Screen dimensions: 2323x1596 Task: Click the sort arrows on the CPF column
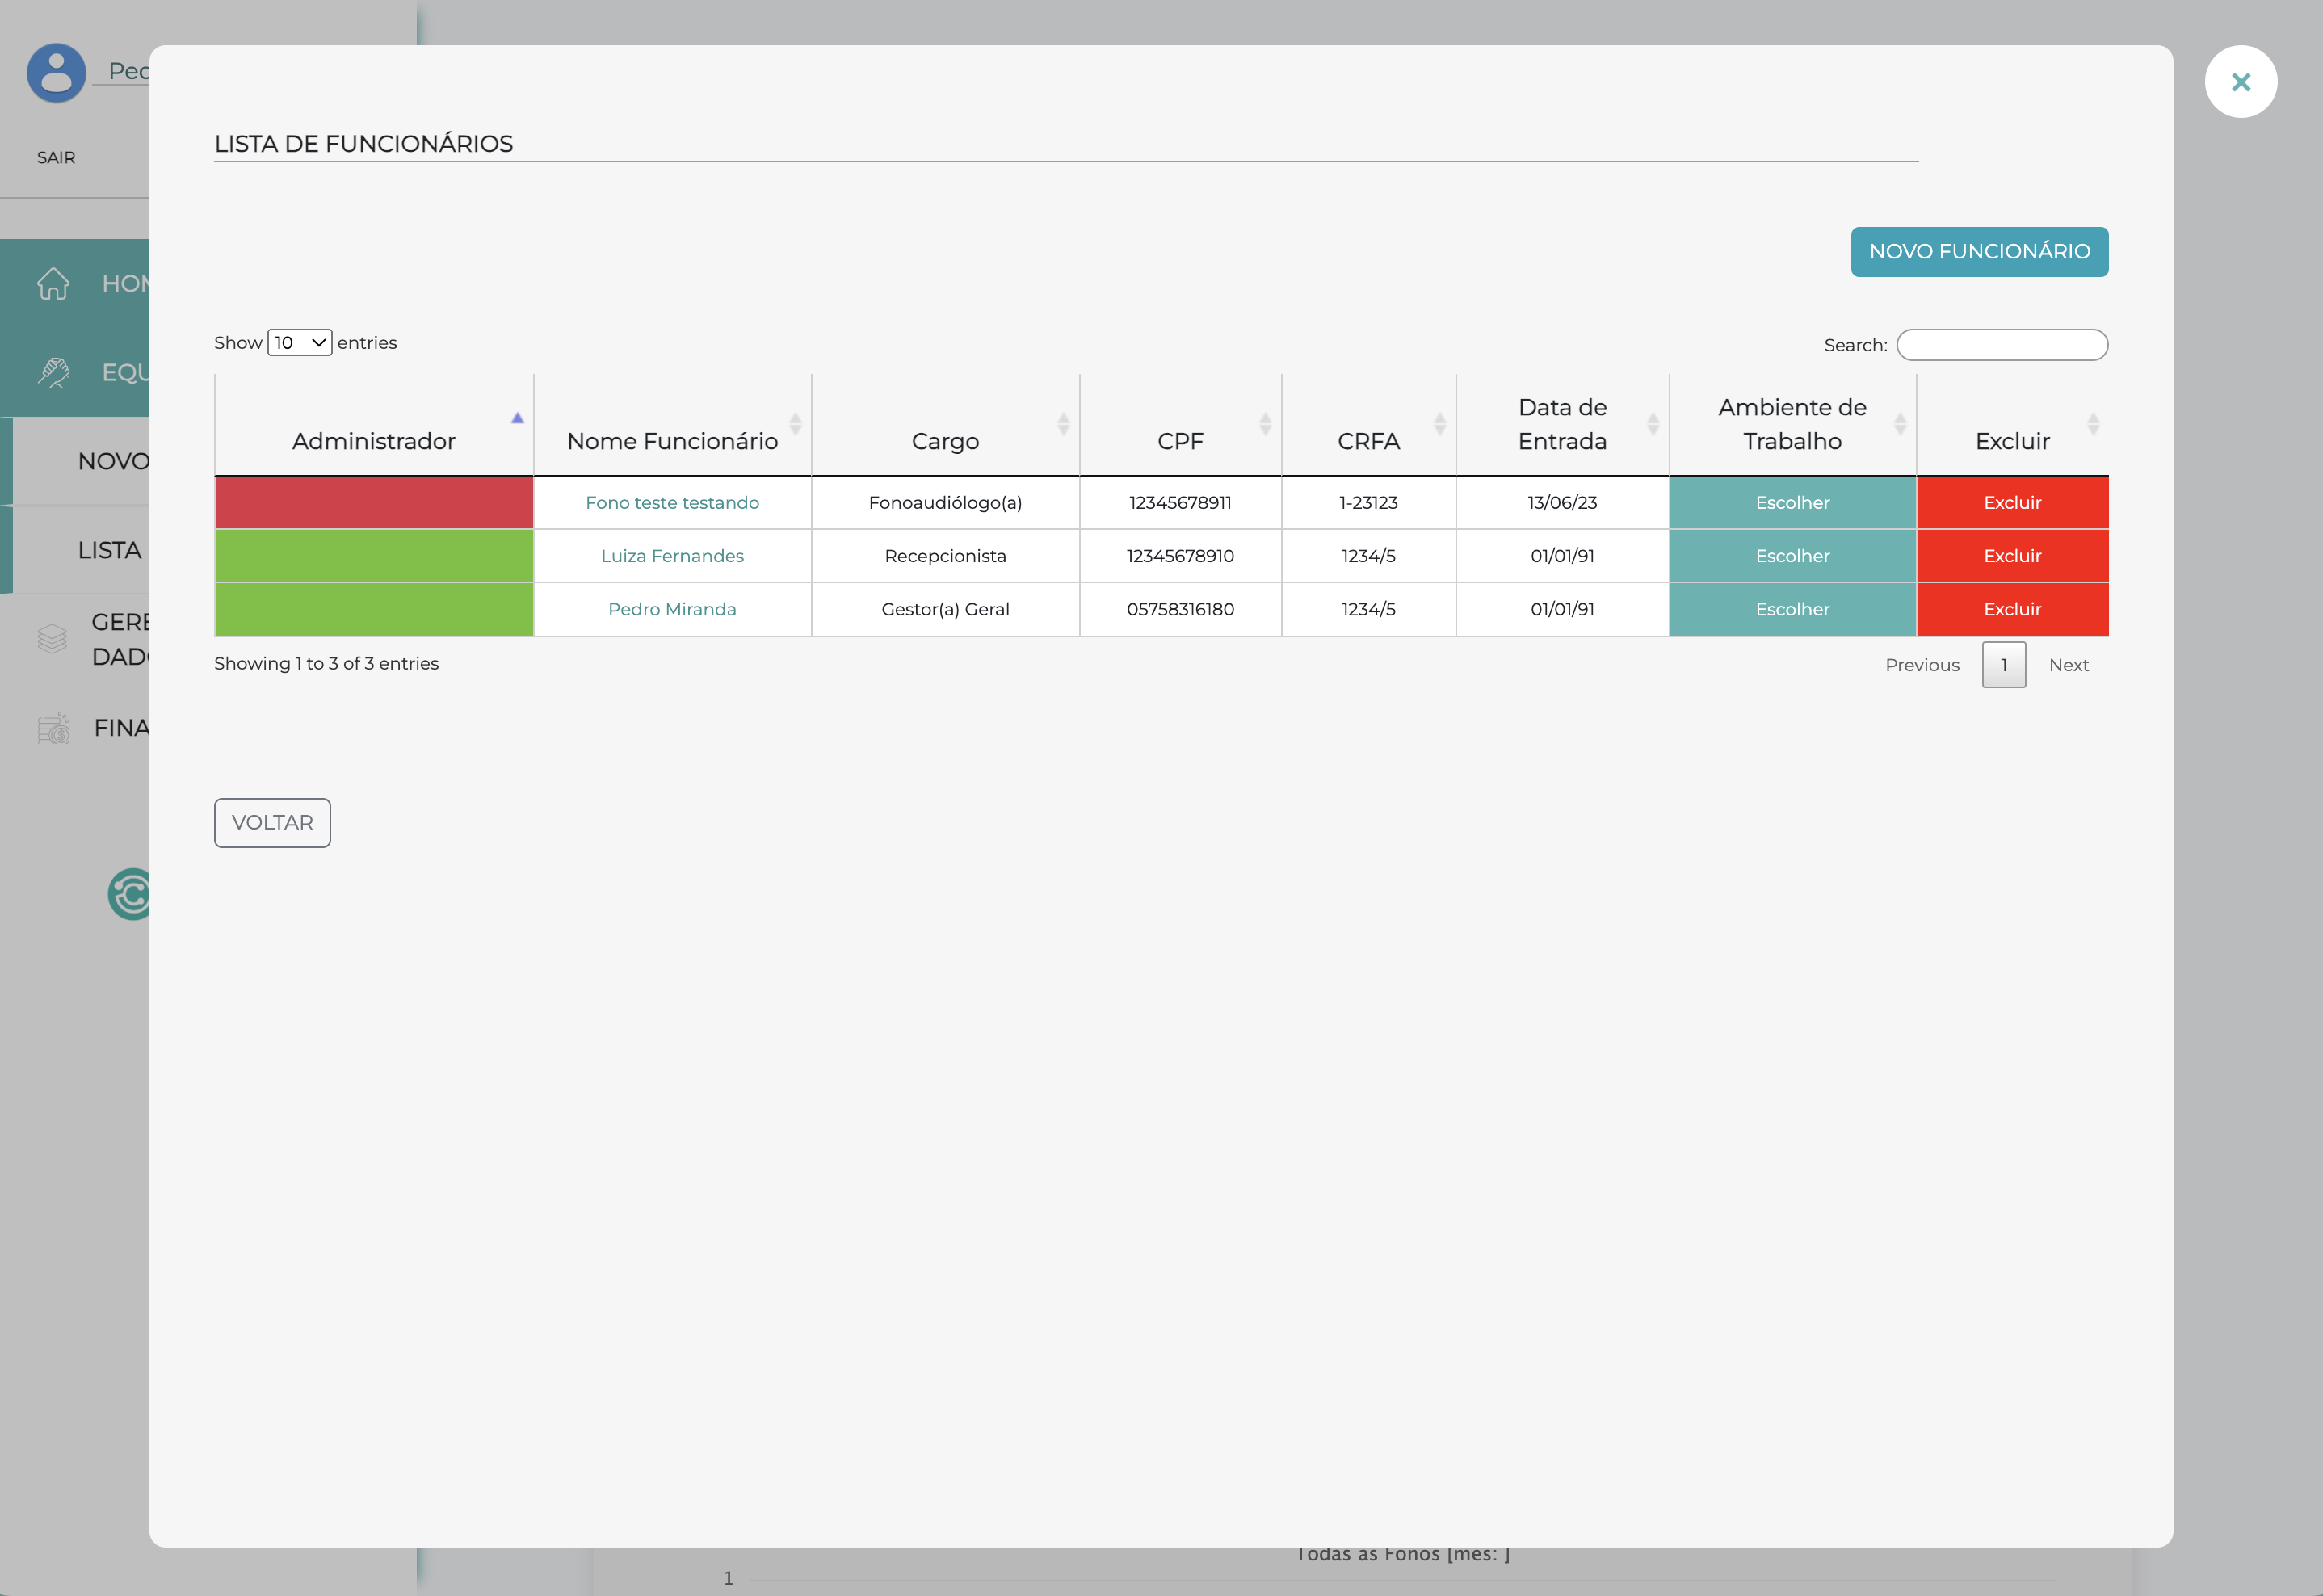pyautogui.click(x=1264, y=423)
